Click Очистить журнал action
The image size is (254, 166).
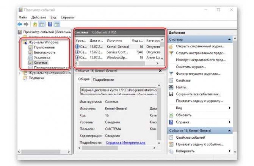pyautogui.click(x=191, y=67)
